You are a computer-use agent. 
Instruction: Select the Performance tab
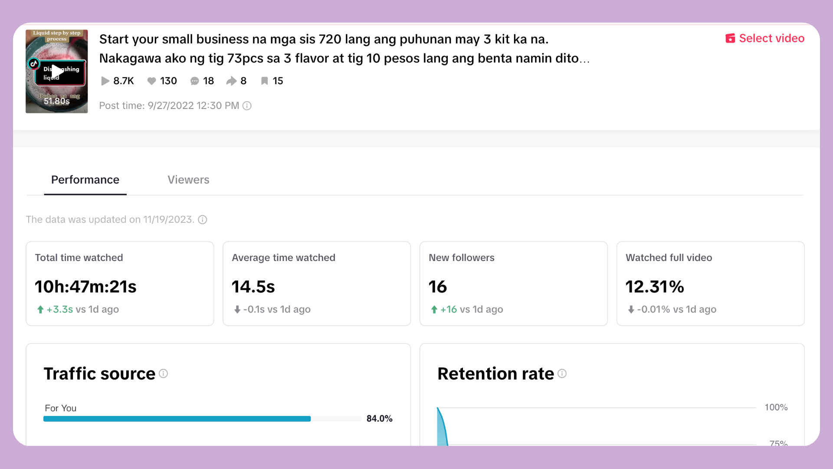(85, 180)
